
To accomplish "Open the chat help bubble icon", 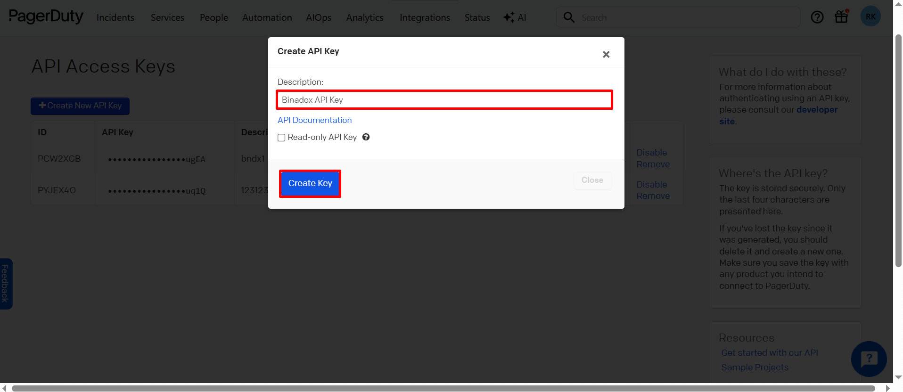I will point(869,359).
